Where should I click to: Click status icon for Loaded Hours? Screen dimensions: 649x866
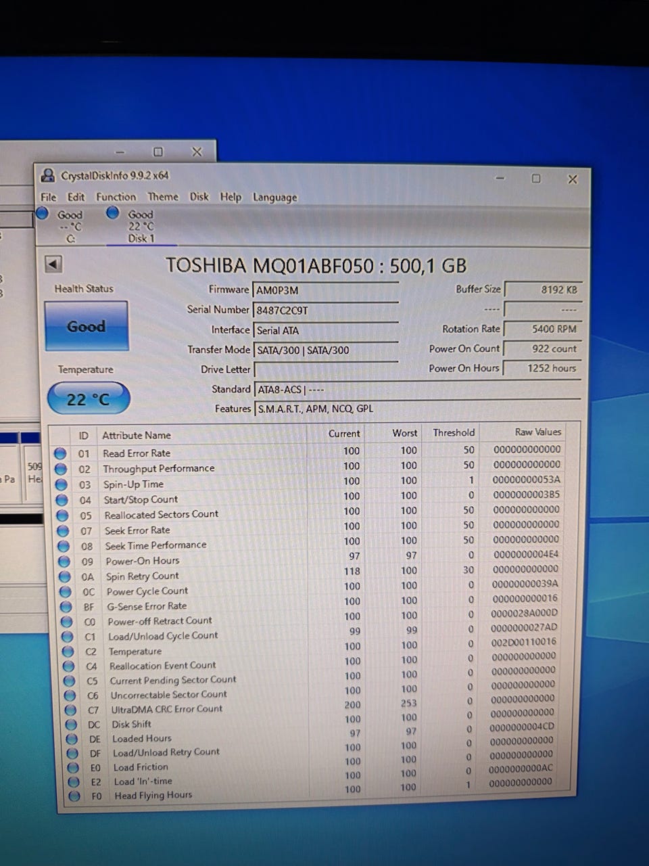tap(72, 739)
